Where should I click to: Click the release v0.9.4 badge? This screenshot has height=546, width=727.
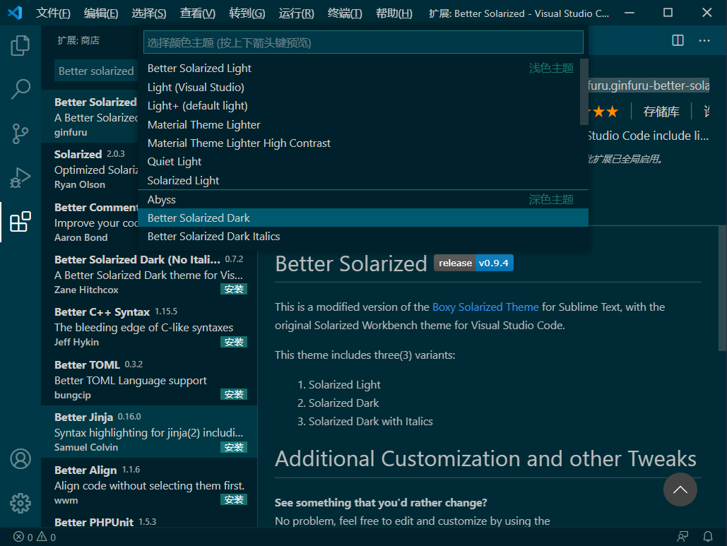(473, 263)
